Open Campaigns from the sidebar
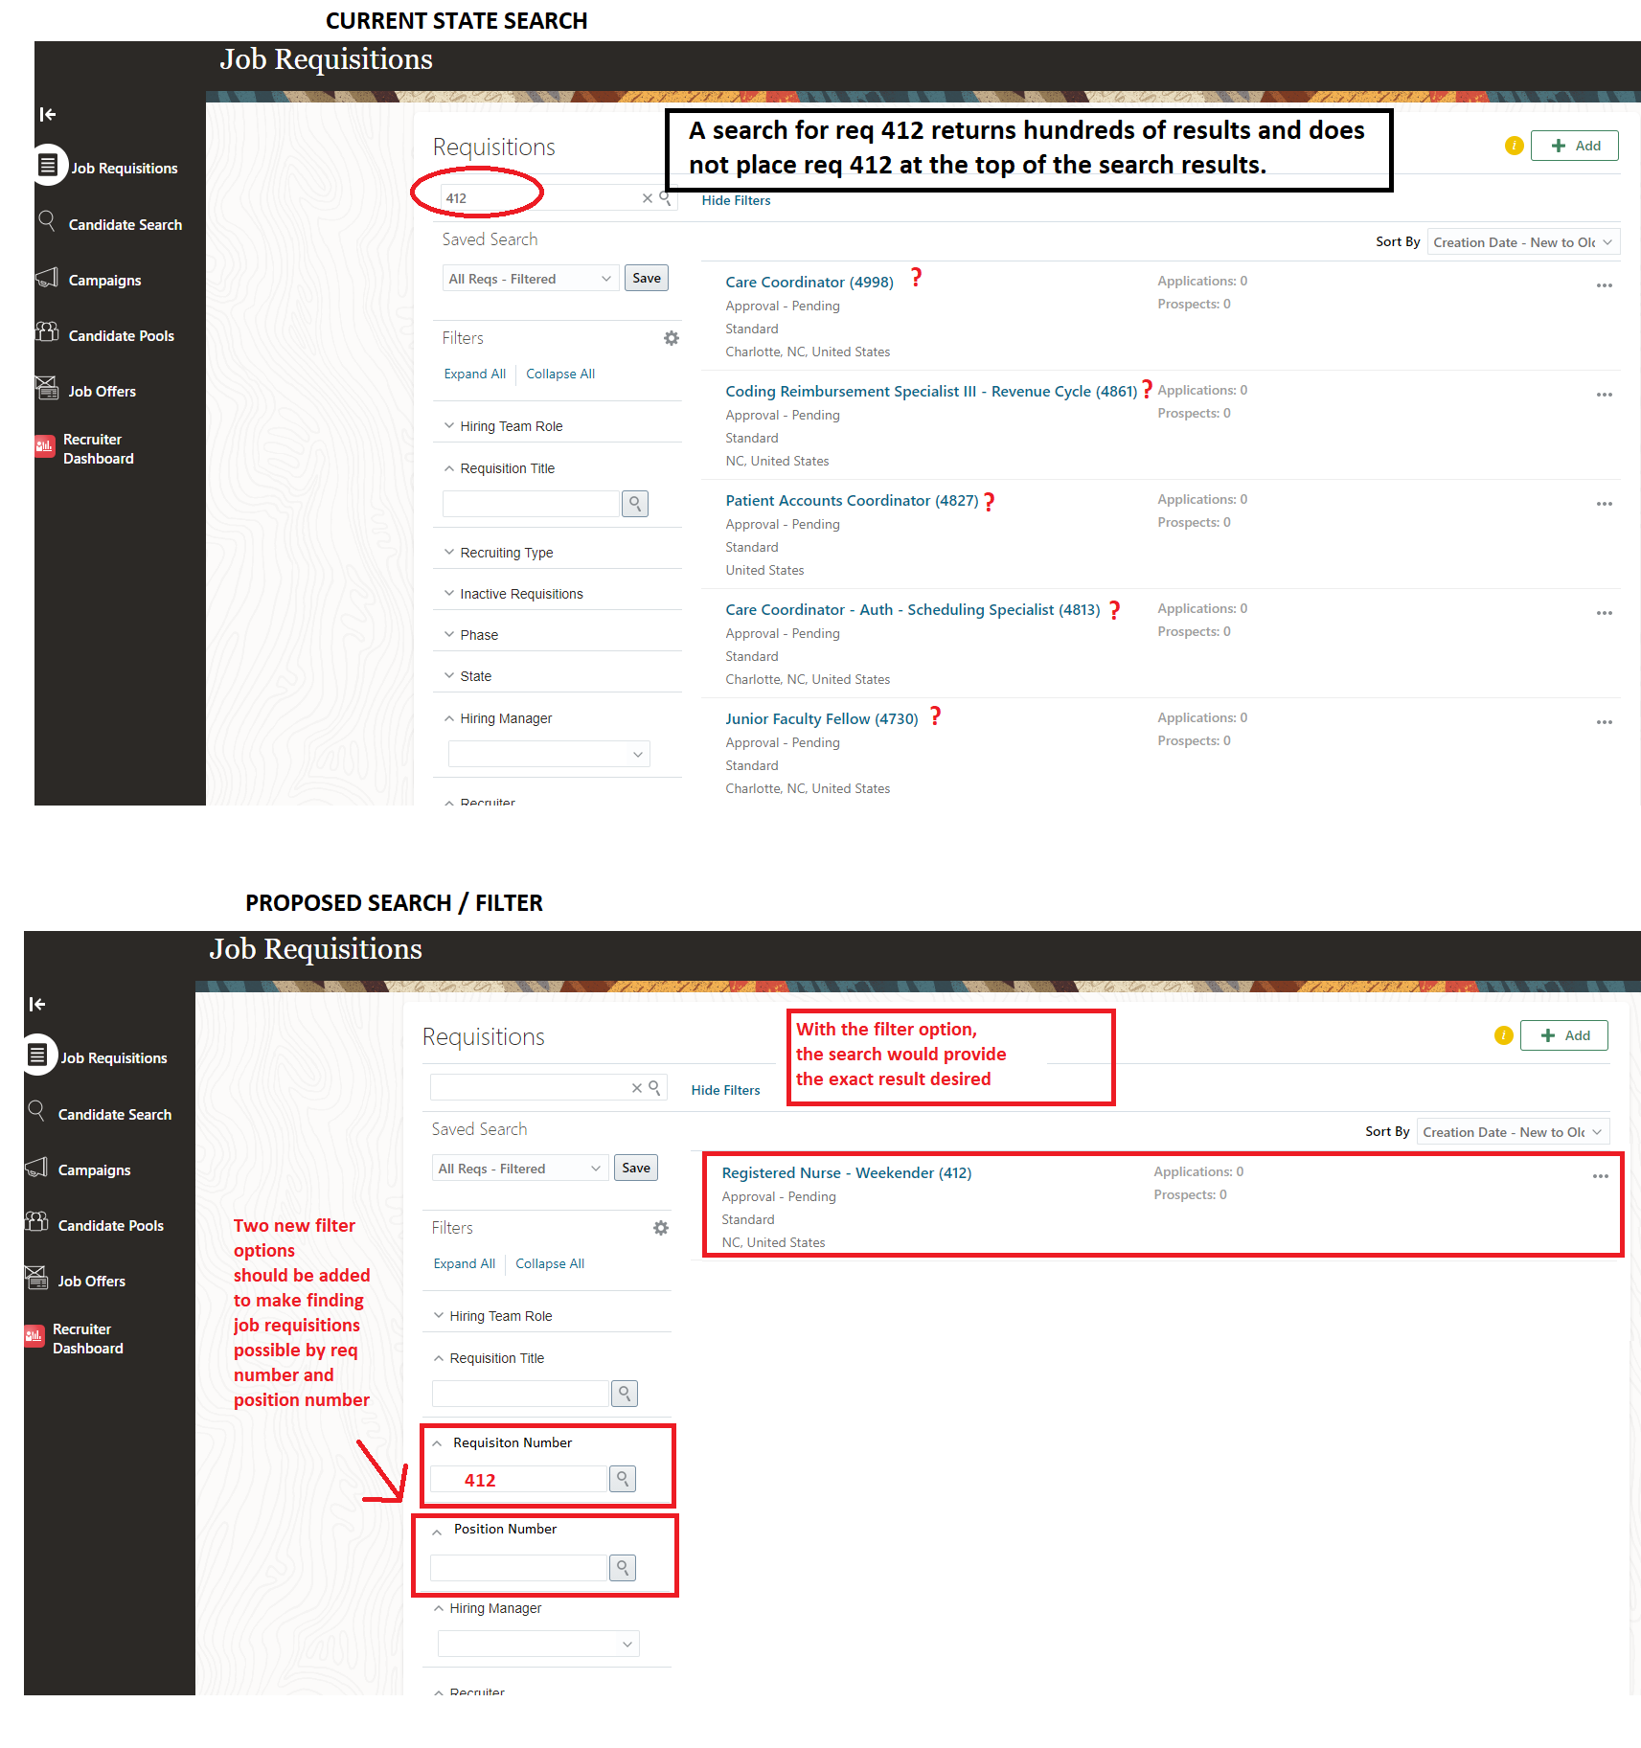This screenshot has height=1748, width=1641. pos(103,280)
